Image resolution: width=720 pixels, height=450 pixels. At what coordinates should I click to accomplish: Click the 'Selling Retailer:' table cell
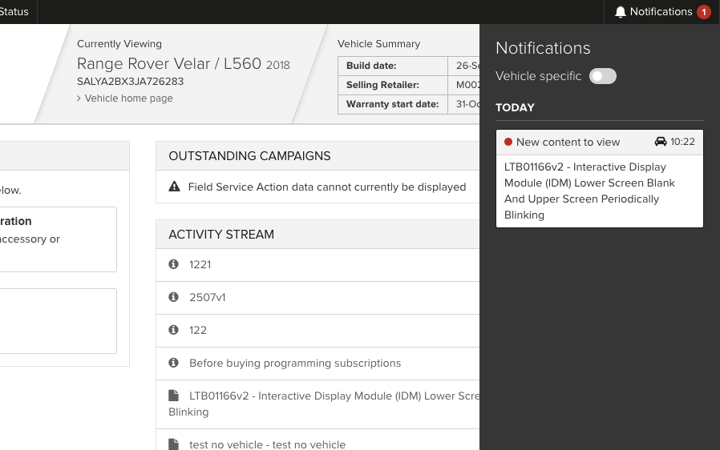(x=393, y=85)
